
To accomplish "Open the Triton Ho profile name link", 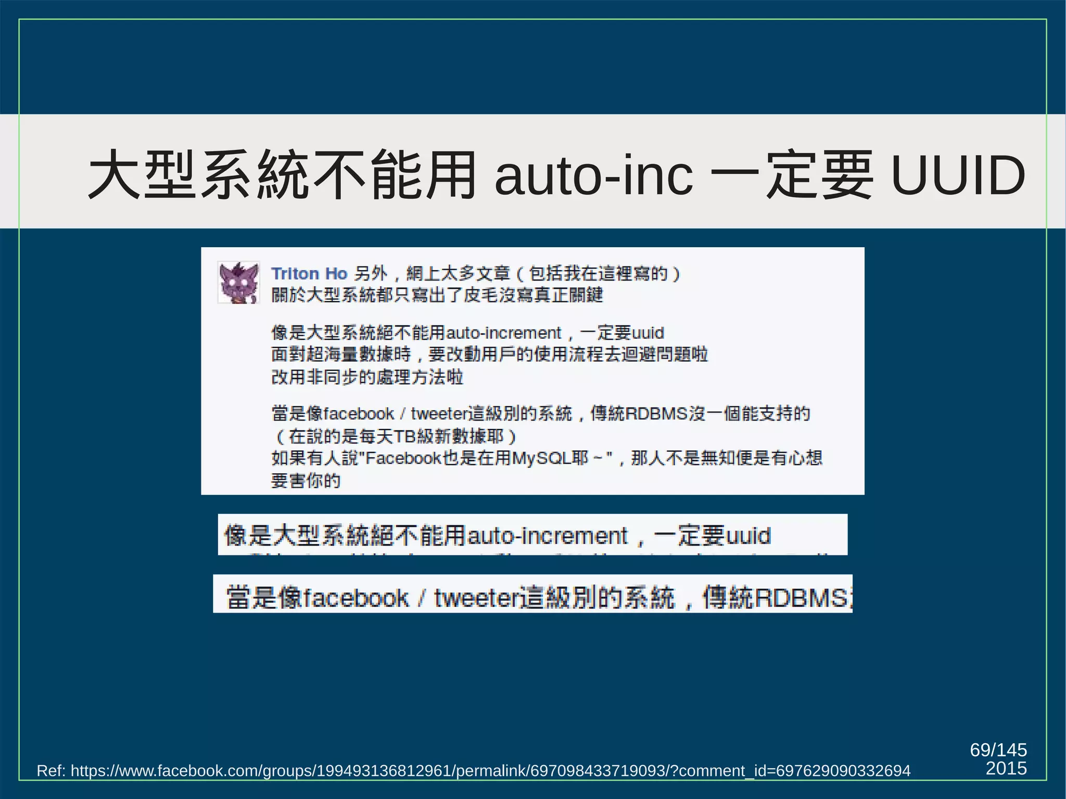I will point(309,273).
